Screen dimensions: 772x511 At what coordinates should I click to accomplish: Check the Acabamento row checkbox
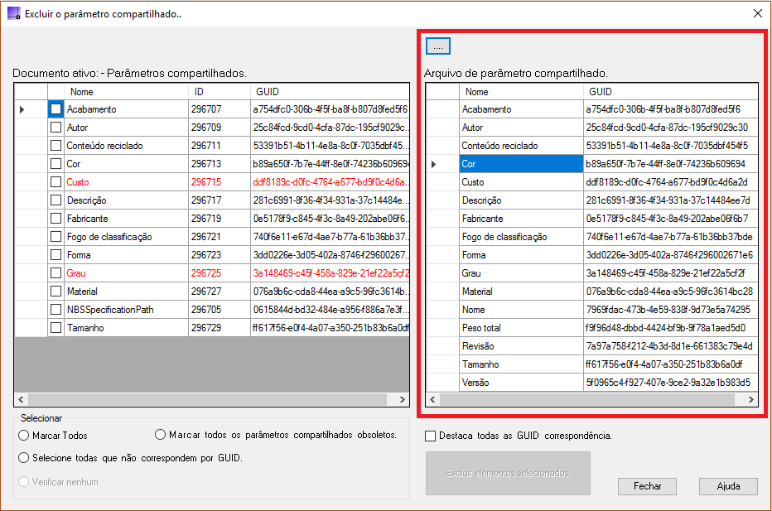tap(55, 108)
